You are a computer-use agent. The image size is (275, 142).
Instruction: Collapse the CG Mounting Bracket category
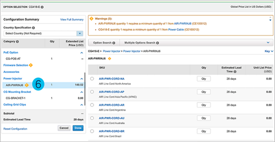[x=82, y=92]
